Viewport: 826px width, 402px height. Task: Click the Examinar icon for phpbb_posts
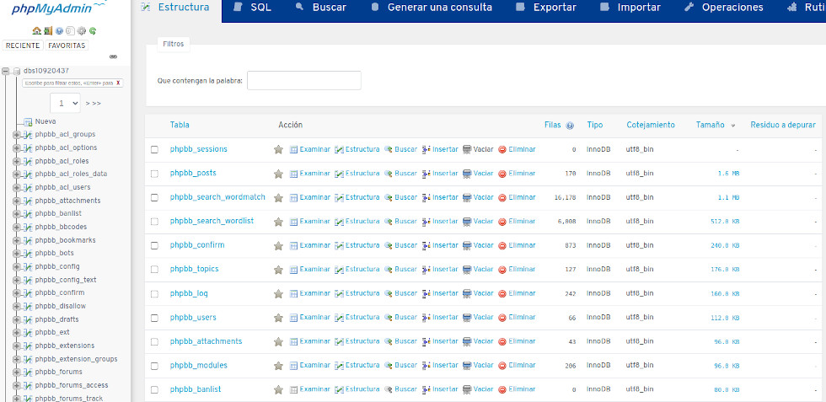[x=294, y=174]
